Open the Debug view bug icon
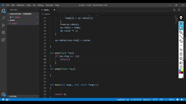This screenshot has width=186, height=104. [3, 32]
